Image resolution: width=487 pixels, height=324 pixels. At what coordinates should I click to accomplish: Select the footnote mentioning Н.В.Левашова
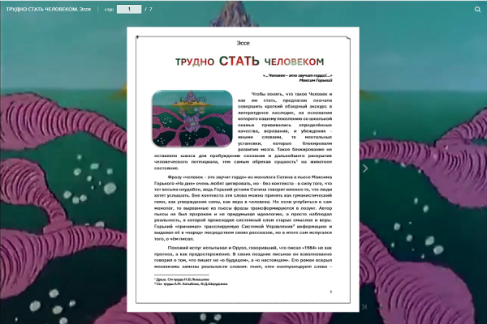[182, 279]
